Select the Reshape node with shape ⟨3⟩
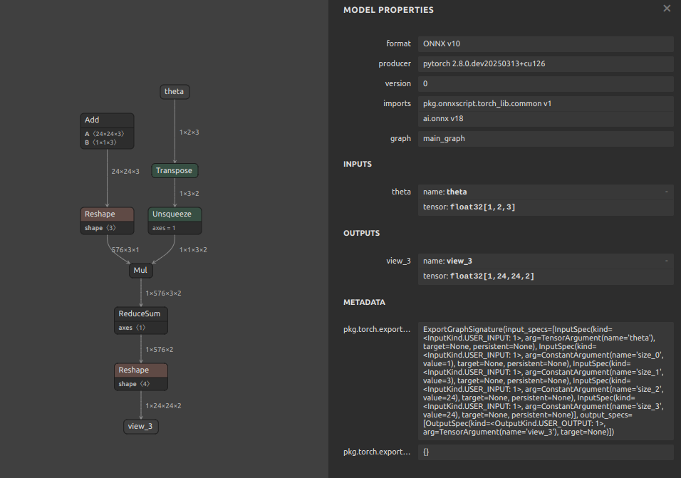Viewport: 681px width, 478px height. click(x=108, y=214)
